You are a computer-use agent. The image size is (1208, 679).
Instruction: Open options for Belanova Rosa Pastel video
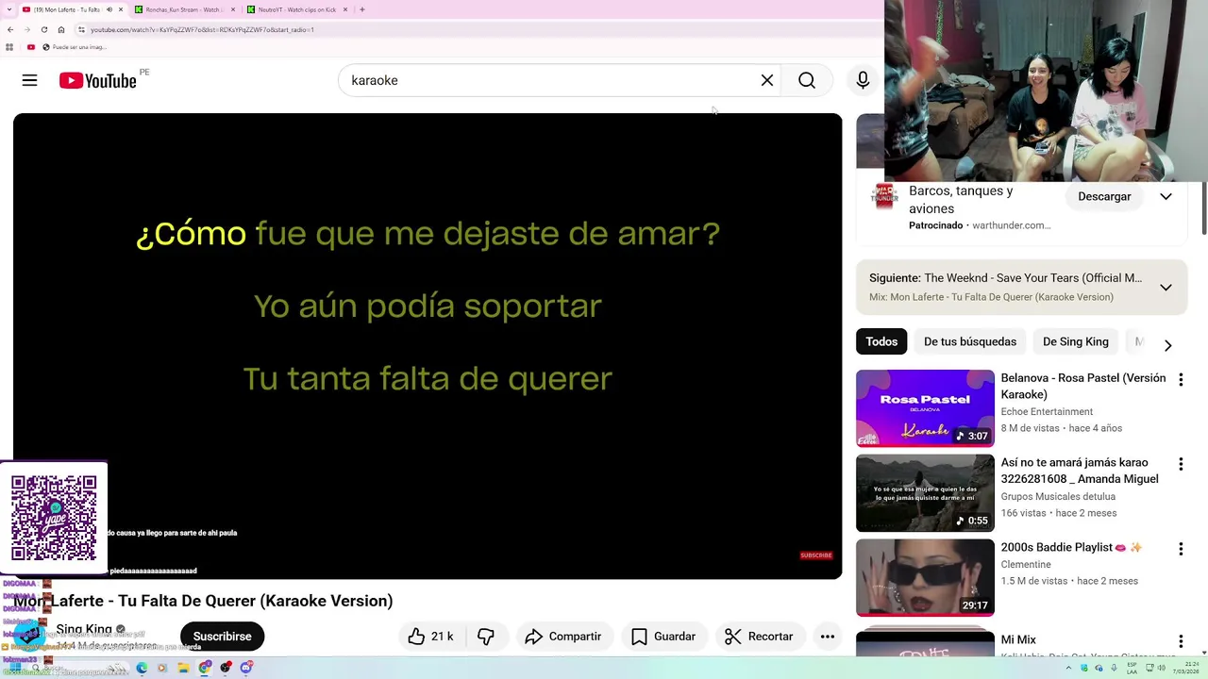[x=1181, y=379]
